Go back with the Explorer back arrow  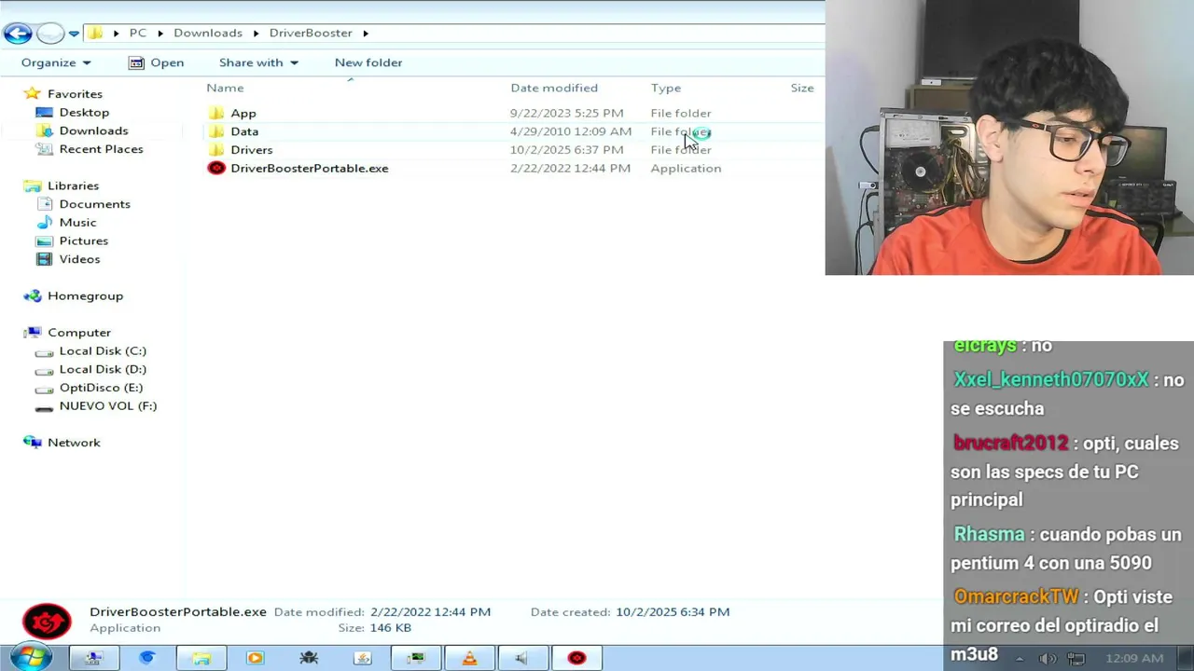tap(17, 34)
